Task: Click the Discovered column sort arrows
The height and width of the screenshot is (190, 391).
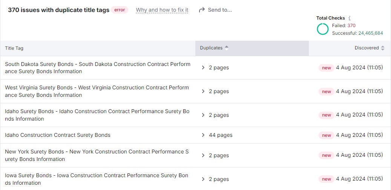Action: coord(383,48)
